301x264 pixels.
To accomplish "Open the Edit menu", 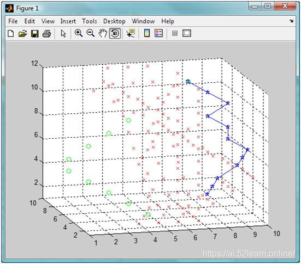I will click(29, 21).
